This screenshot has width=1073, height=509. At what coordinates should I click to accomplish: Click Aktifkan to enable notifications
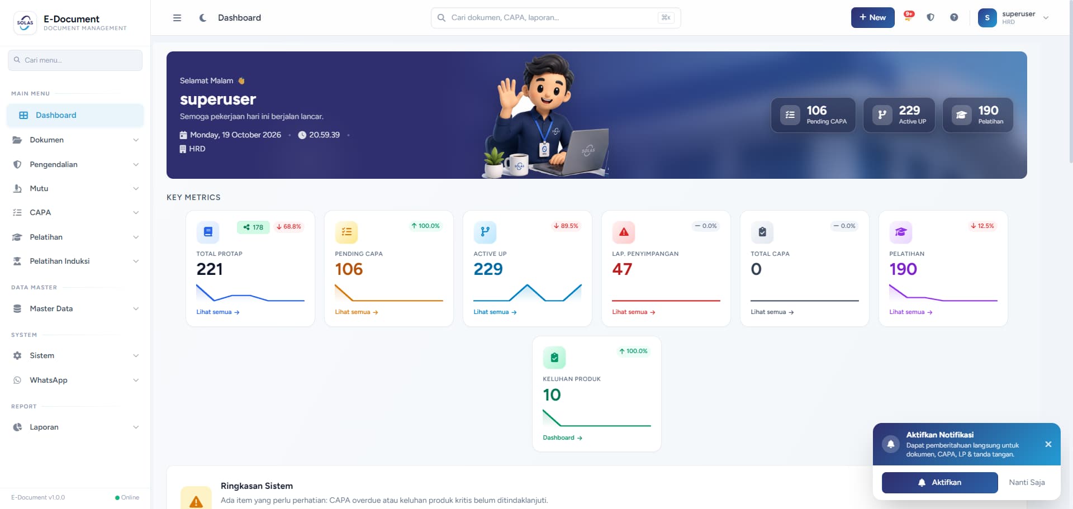pos(939,483)
